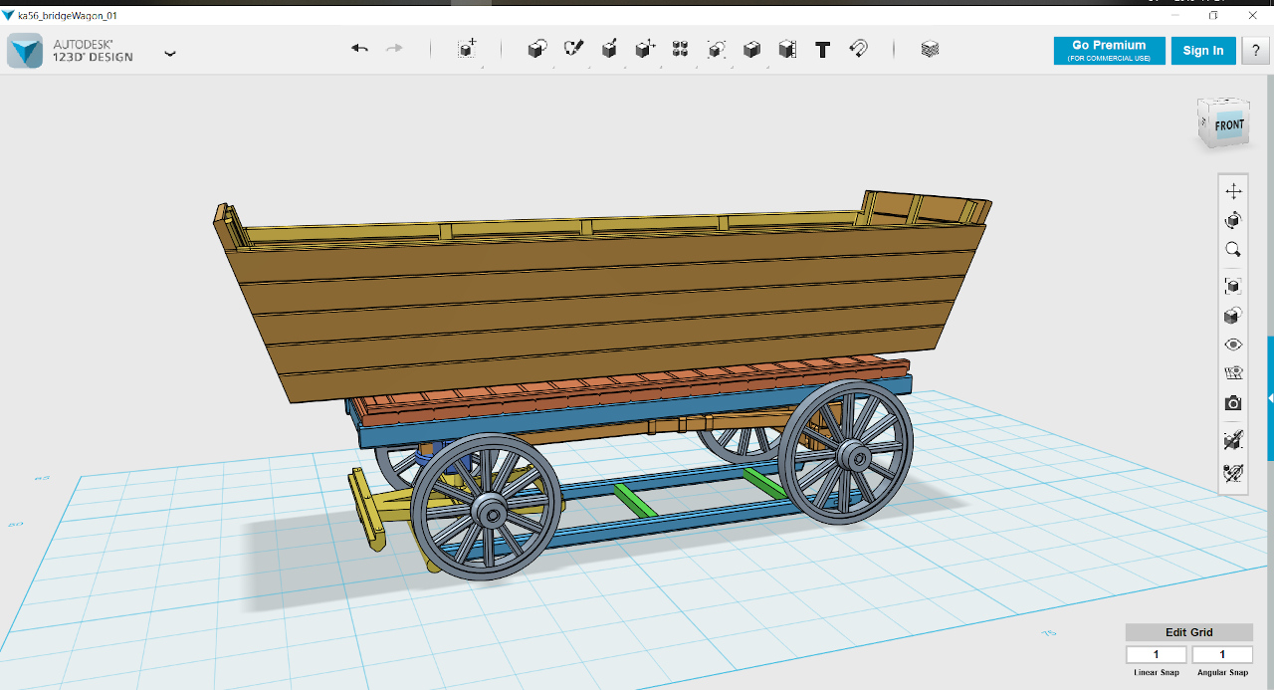Click the ka56_bridgeWagon_01 window title
Viewport: 1274px width, 690px height.
tap(67, 15)
